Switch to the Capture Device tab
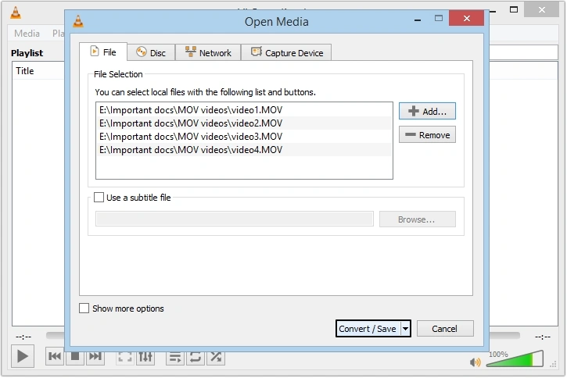The height and width of the screenshot is (378, 567). tap(286, 52)
